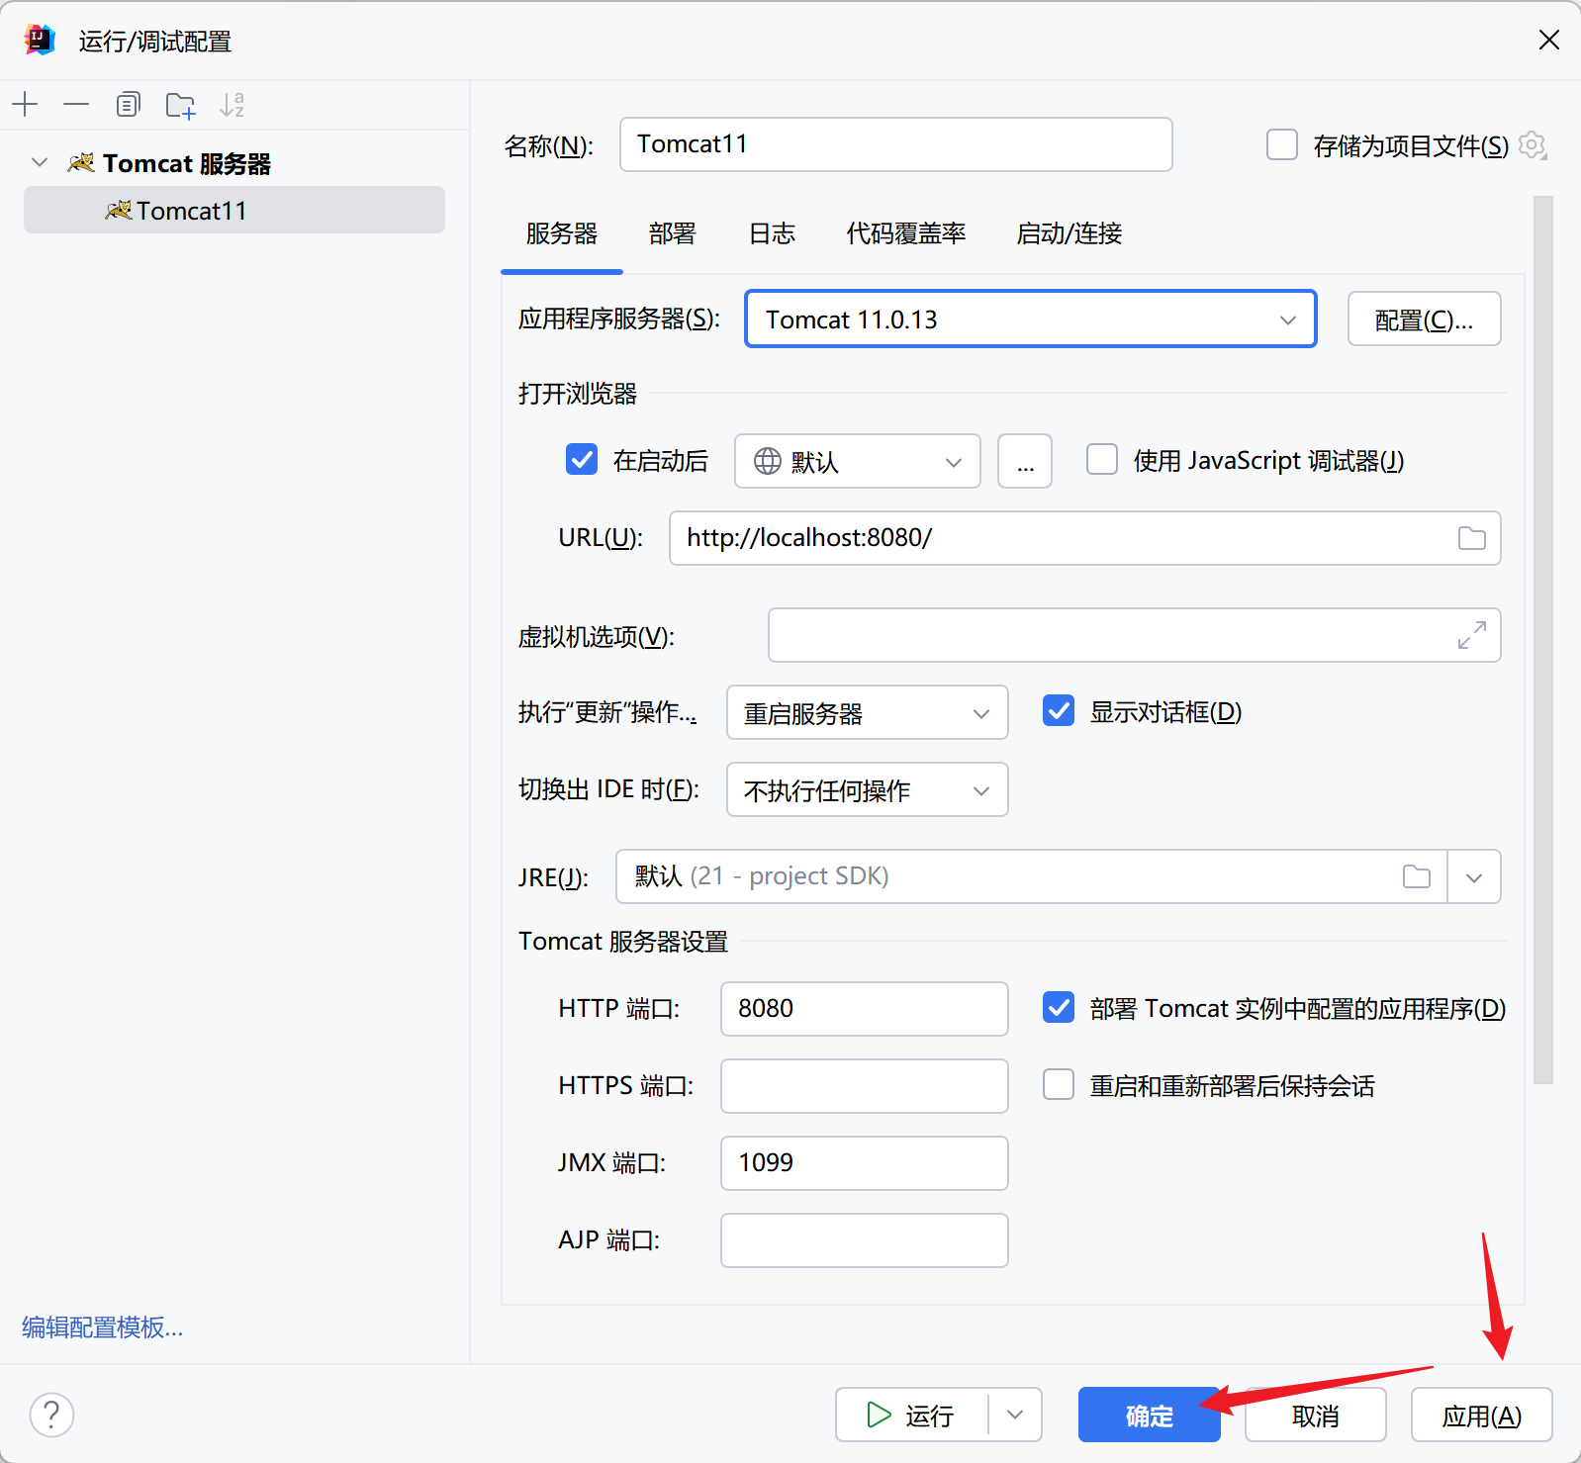Click the vertical scrollbar of settings panel
Viewport: 1581px width, 1463px height.
click(x=1543, y=639)
